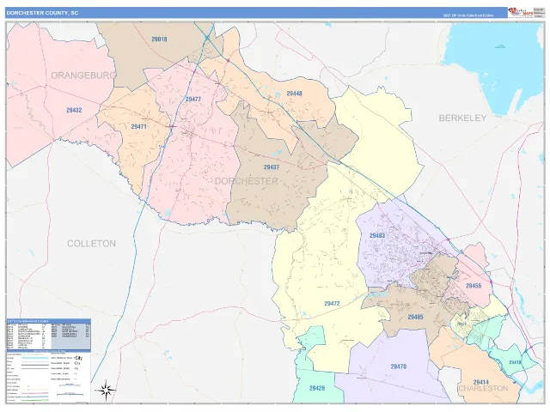Screen dimensions: 550x412
Task: Select ZIP code label 29437
Action: tap(272, 167)
